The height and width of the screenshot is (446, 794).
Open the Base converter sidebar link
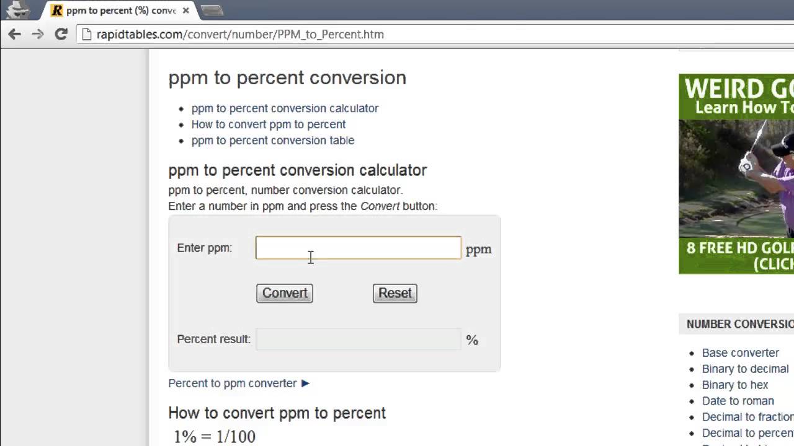point(740,353)
